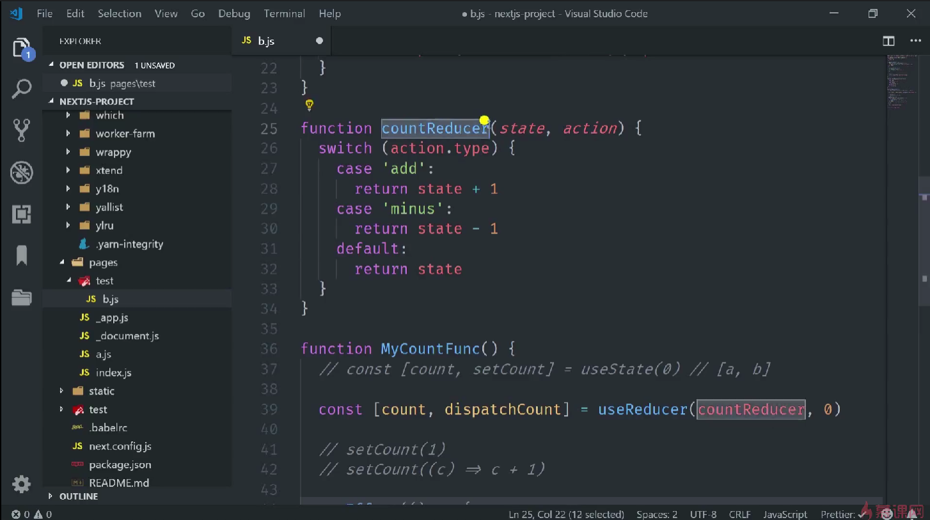Open the View menu
Image resolution: width=930 pixels, height=520 pixels.
(x=166, y=13)
